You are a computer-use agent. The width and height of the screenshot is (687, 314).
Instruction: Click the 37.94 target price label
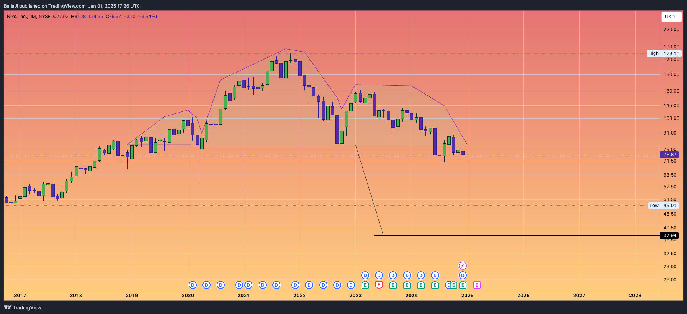[x=670, y=236]
